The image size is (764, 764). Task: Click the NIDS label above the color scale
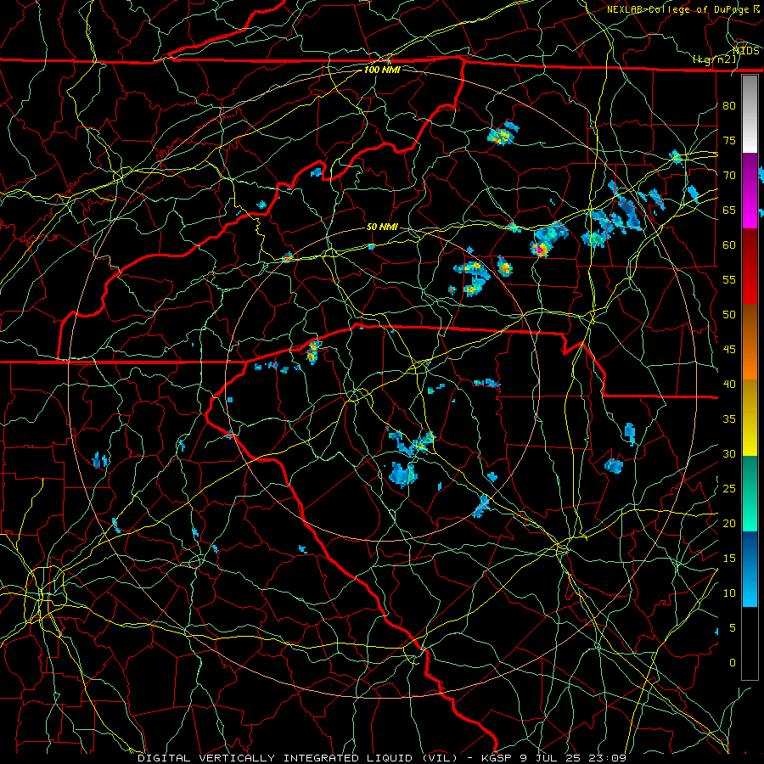point(746,51)
